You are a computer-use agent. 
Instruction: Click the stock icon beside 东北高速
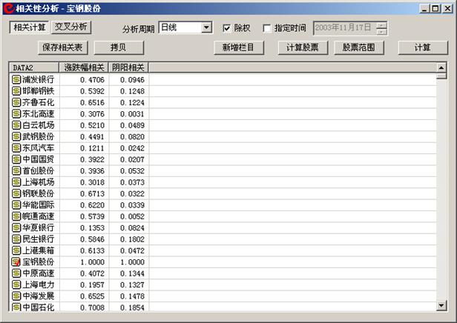pos(16,113)
